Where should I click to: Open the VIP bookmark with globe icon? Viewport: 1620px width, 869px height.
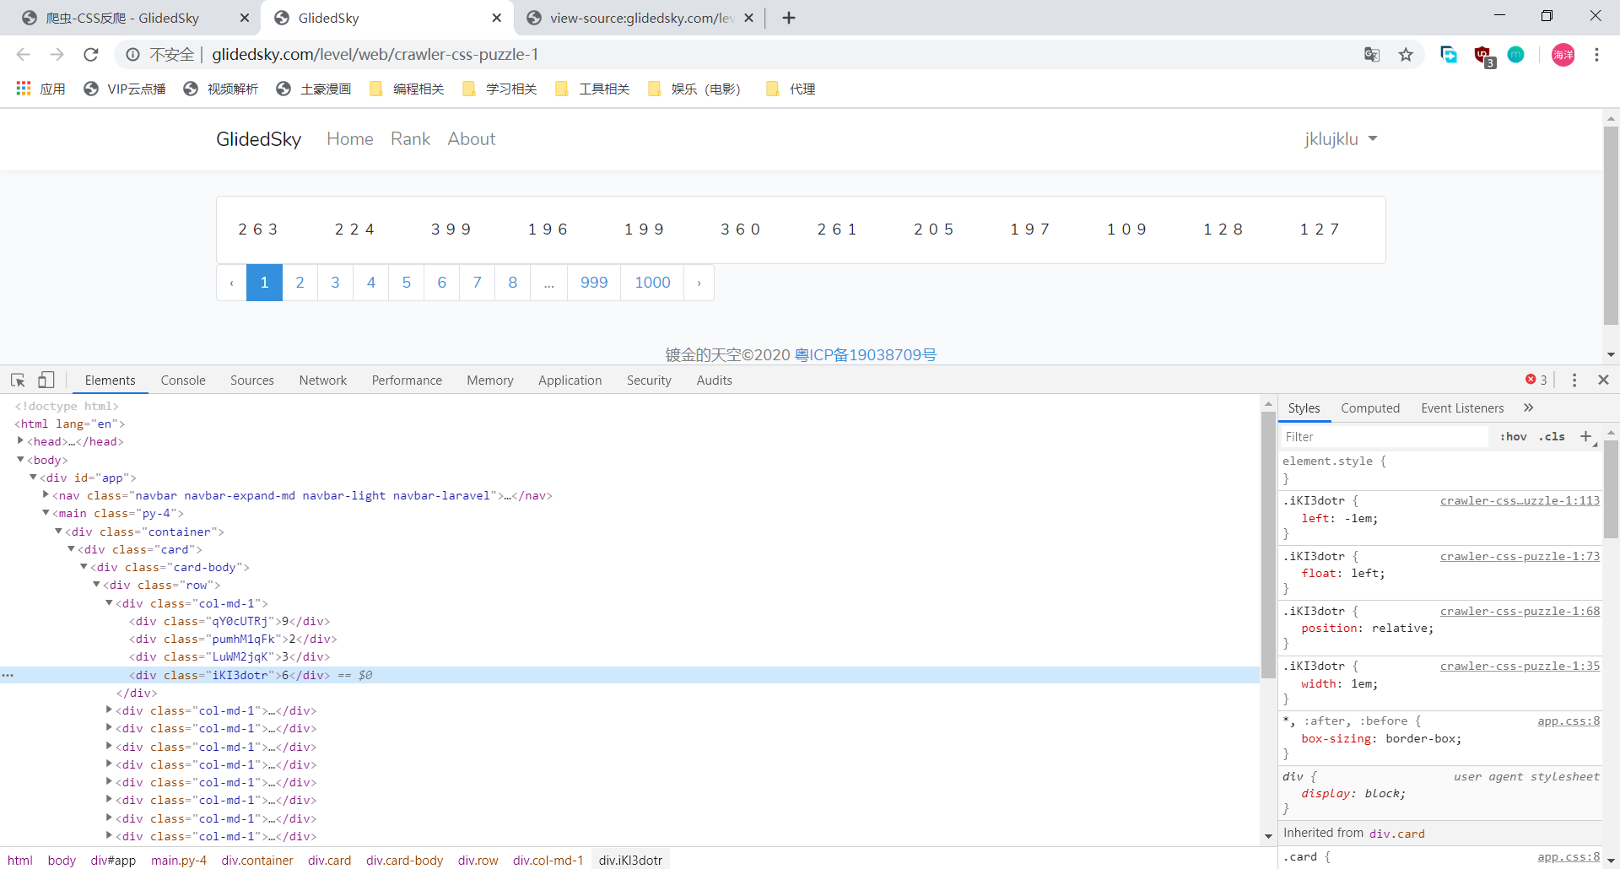coord(125,89)
